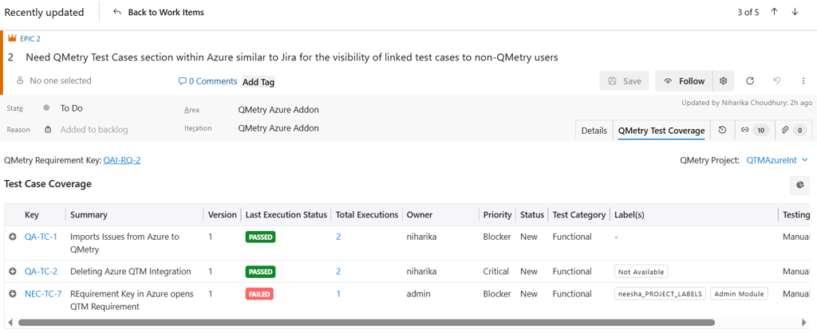
Task: Open test case QA-TC-2
Action: [41, 272]
